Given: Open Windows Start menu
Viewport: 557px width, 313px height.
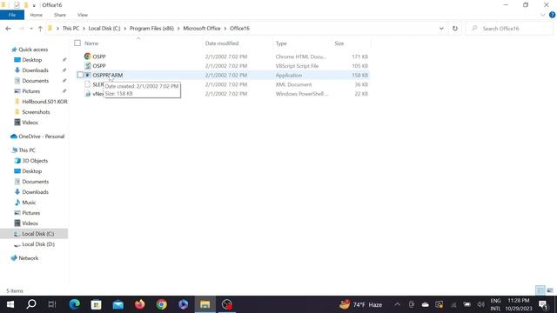Looking at the screenshot, I should pyautogui.click(x=10, y=304).
